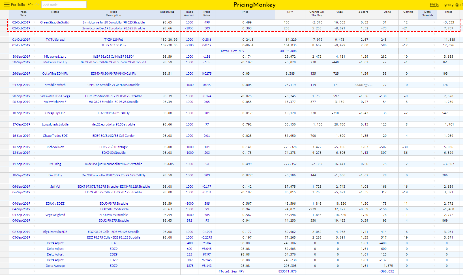Click the Delta Average note cell

pos(55,266)
